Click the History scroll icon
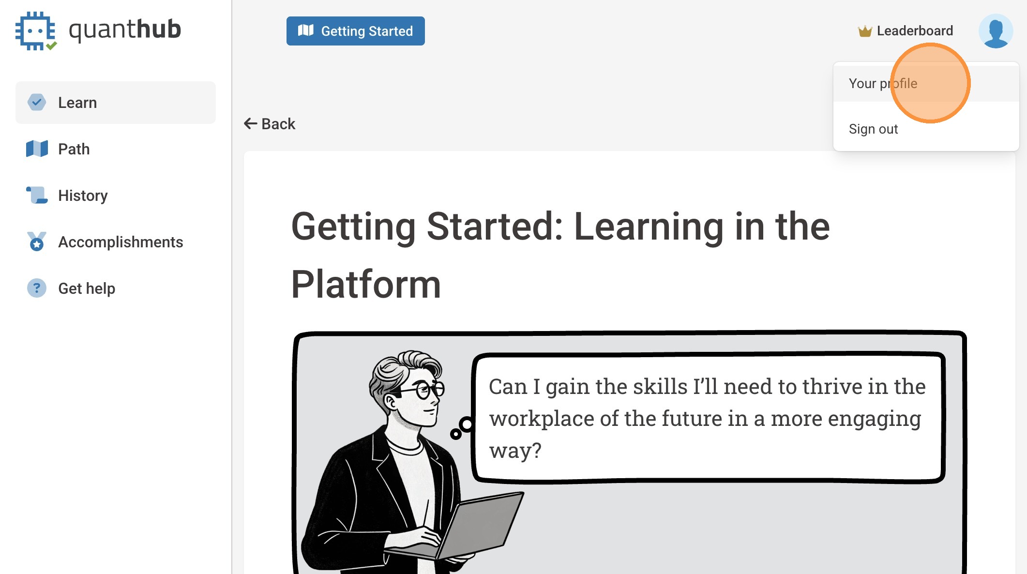Image resolution: width=1027 pixels, height=574 pixels. (37, 195)
